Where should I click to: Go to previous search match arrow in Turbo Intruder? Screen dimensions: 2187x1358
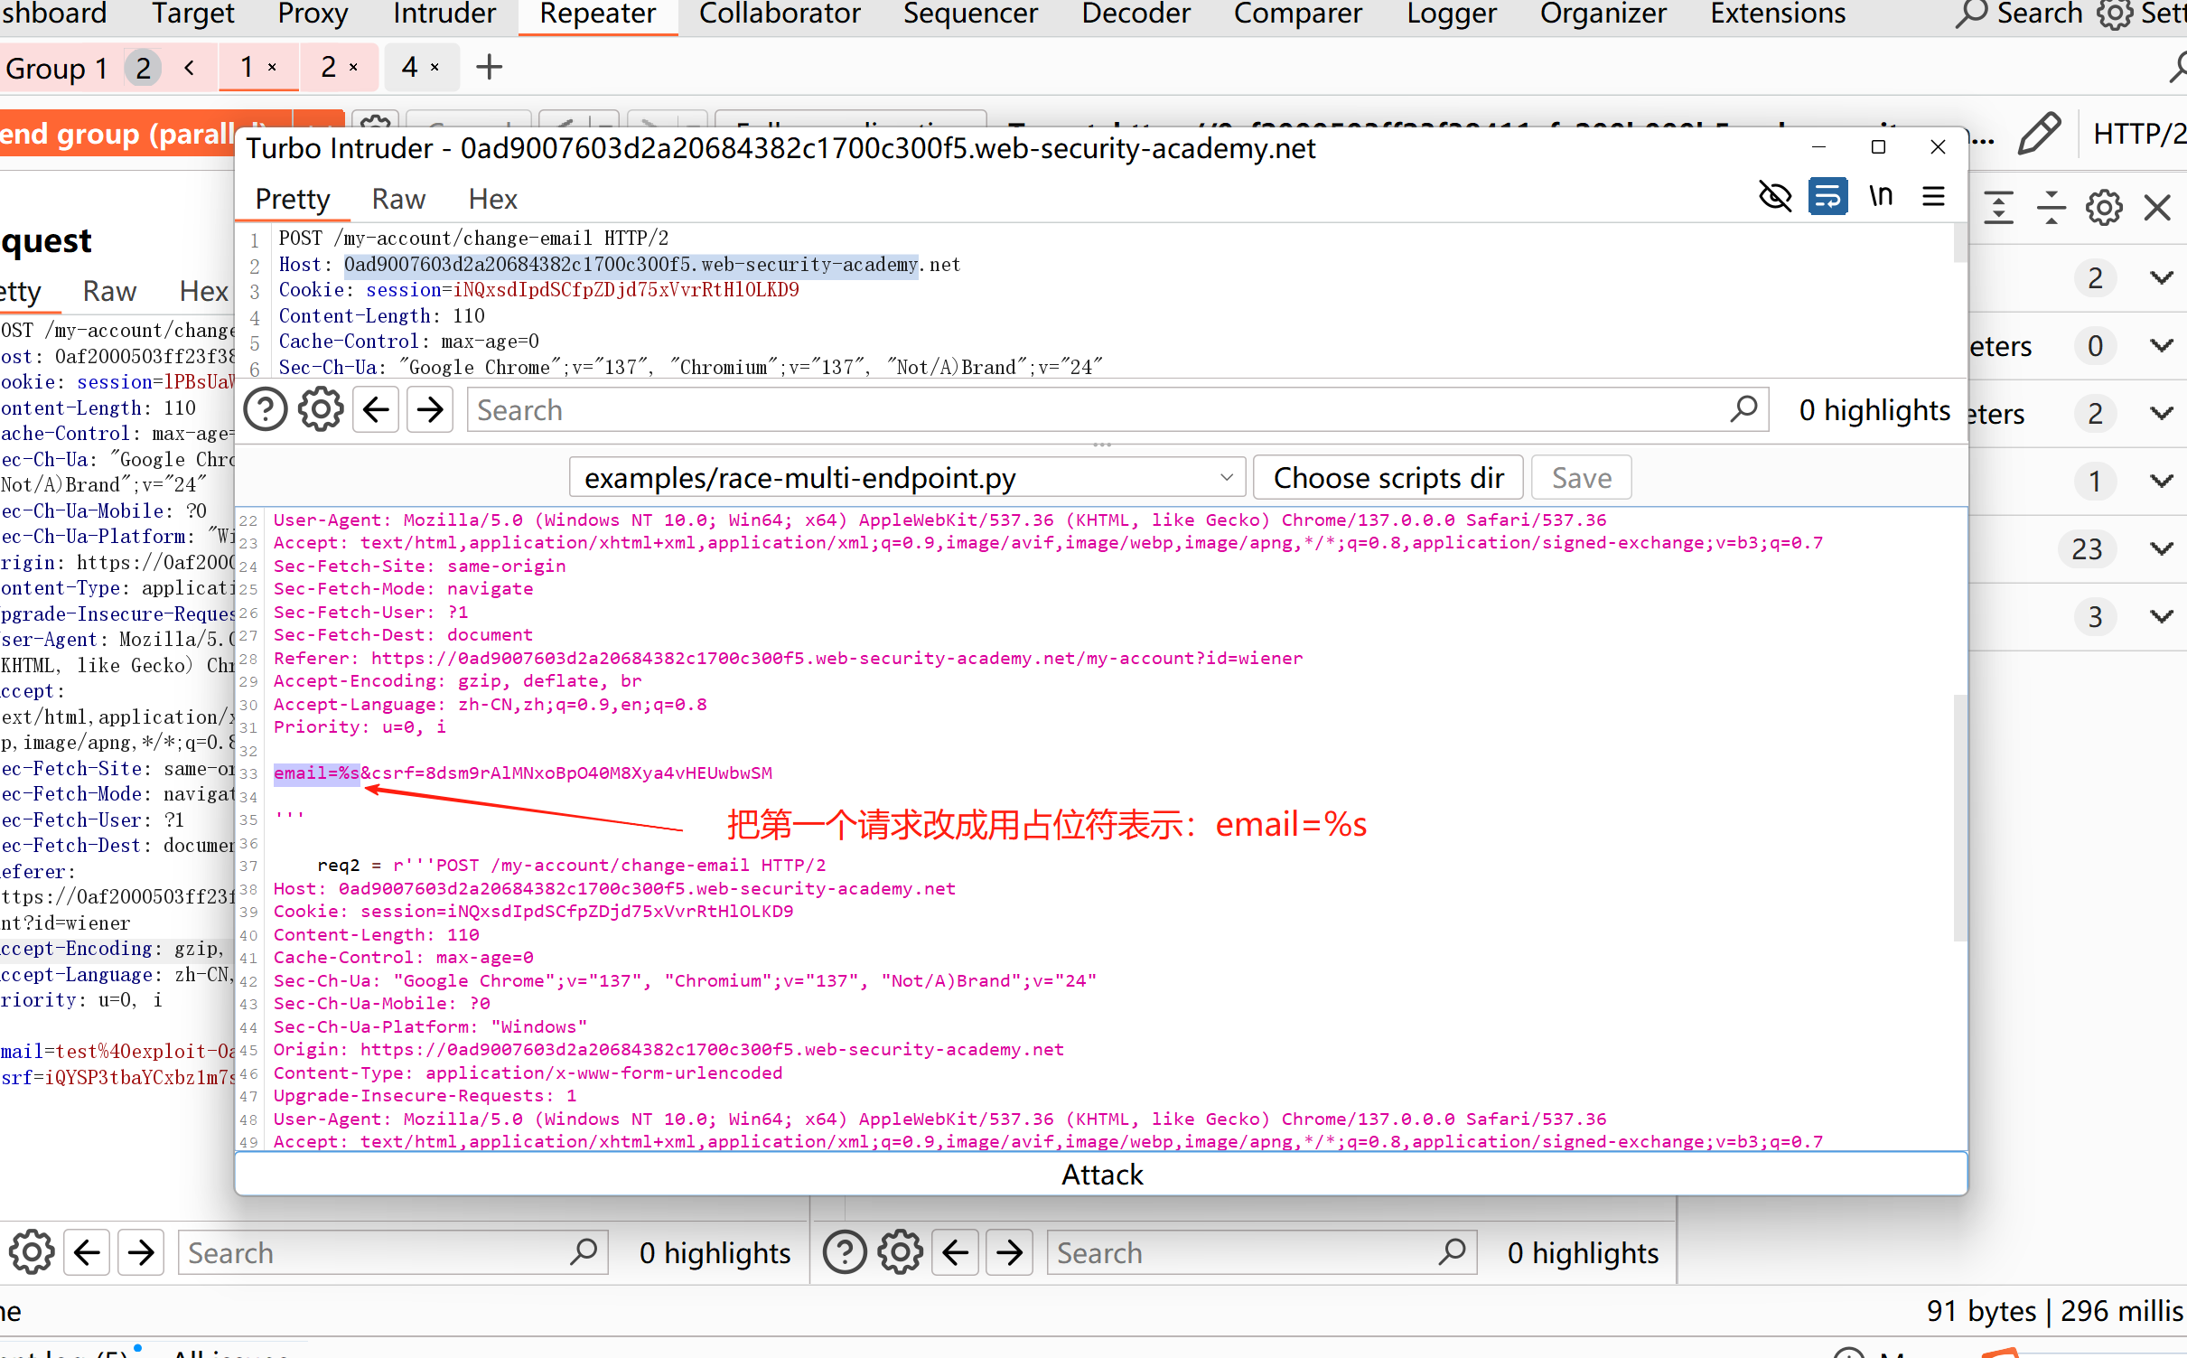point(376,410)
